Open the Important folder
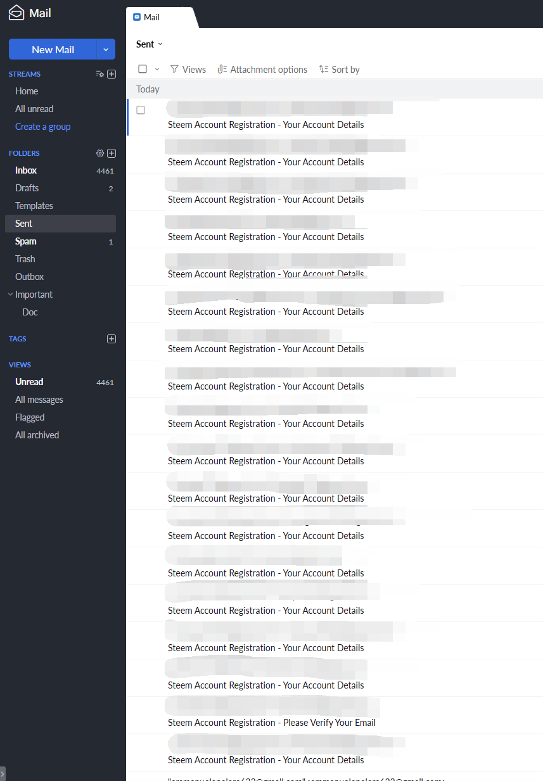Image resolution: width=543 pixels, height=781 pixels. pos(34,295)
